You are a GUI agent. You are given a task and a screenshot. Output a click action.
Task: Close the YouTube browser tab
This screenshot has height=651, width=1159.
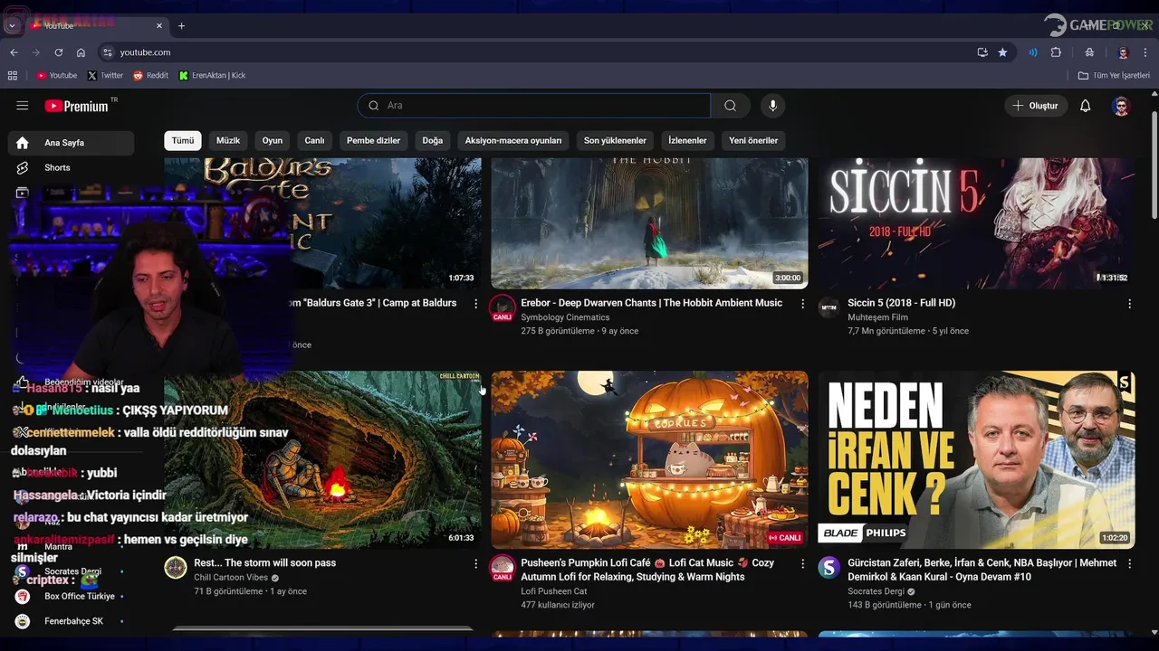[x=159, y=26]
